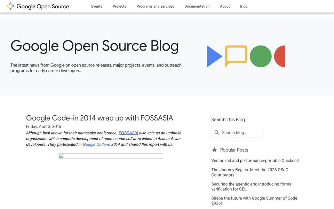Viewport: 334px width, 209px height.
Task: Click the magnifier icon in the search box
Action: pyautogui.click(x=217, y=132)
